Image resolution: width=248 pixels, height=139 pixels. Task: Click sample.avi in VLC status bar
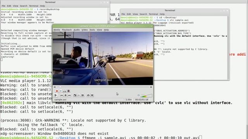[60, 100]
